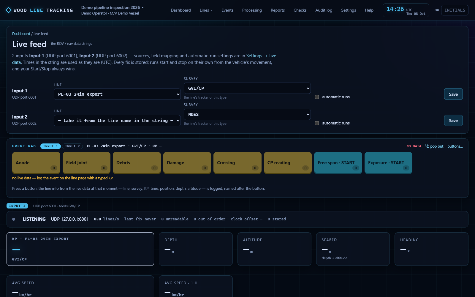Viewport: 475px width, 297px height.
Task: Log a Debris event
Action: click(x=137, y=162)
